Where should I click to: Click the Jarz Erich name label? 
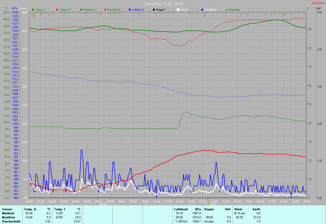tap(318, 3)
